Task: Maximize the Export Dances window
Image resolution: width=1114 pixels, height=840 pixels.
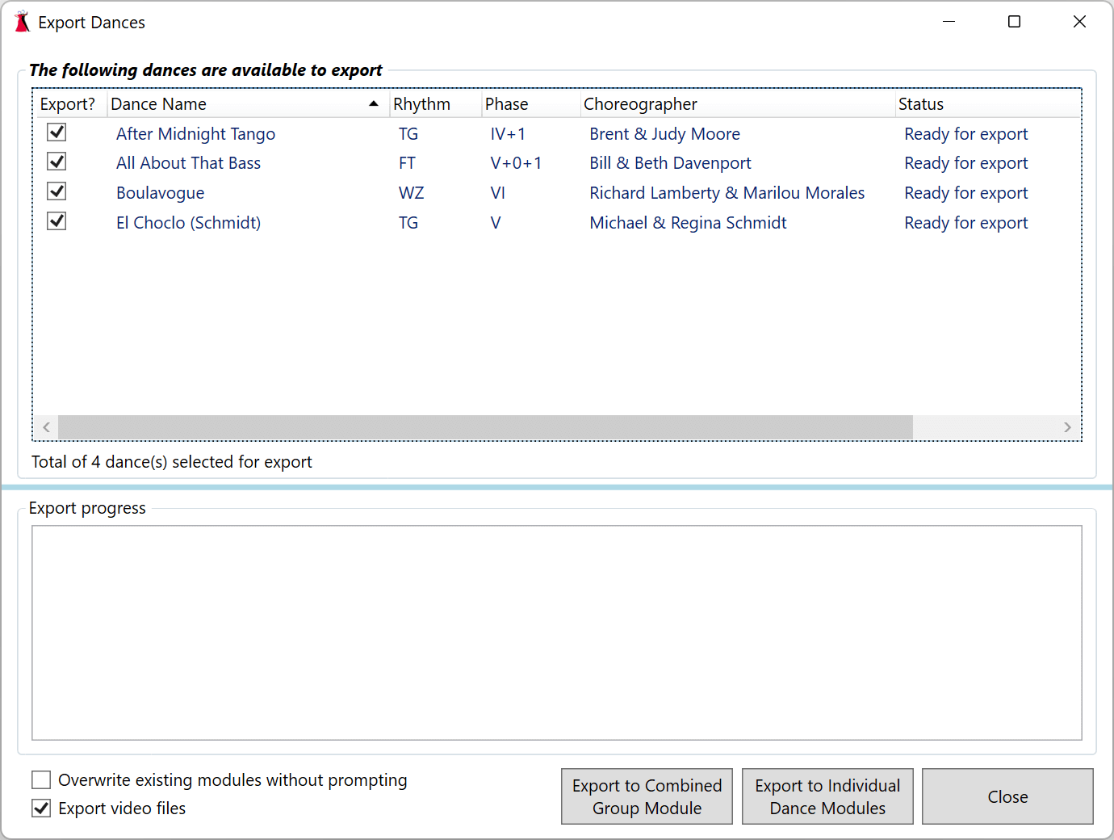Action: (x=1014, y=22)
